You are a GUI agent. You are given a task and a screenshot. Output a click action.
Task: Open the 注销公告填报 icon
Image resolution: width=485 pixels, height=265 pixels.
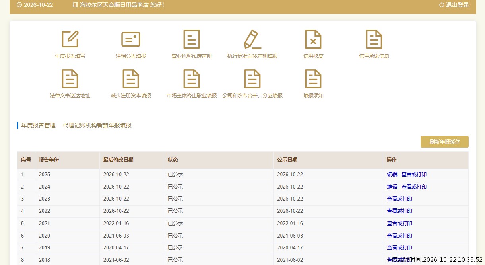131,39
